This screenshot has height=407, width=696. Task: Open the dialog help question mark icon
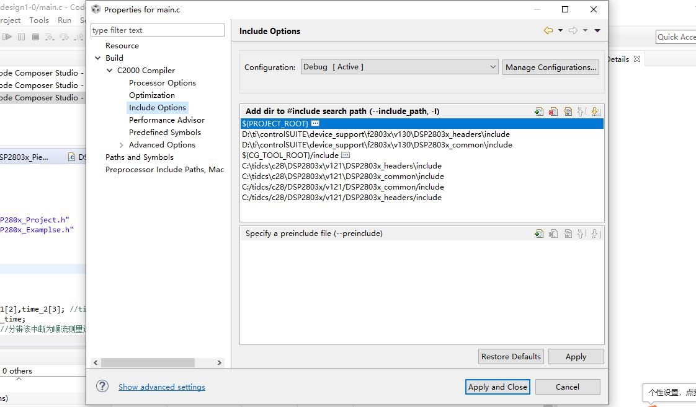102,386
